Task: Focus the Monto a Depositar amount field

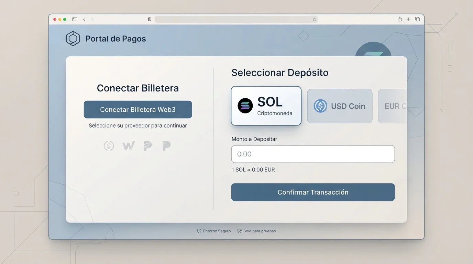Action: pyautogui.click(x=313, y=154)
